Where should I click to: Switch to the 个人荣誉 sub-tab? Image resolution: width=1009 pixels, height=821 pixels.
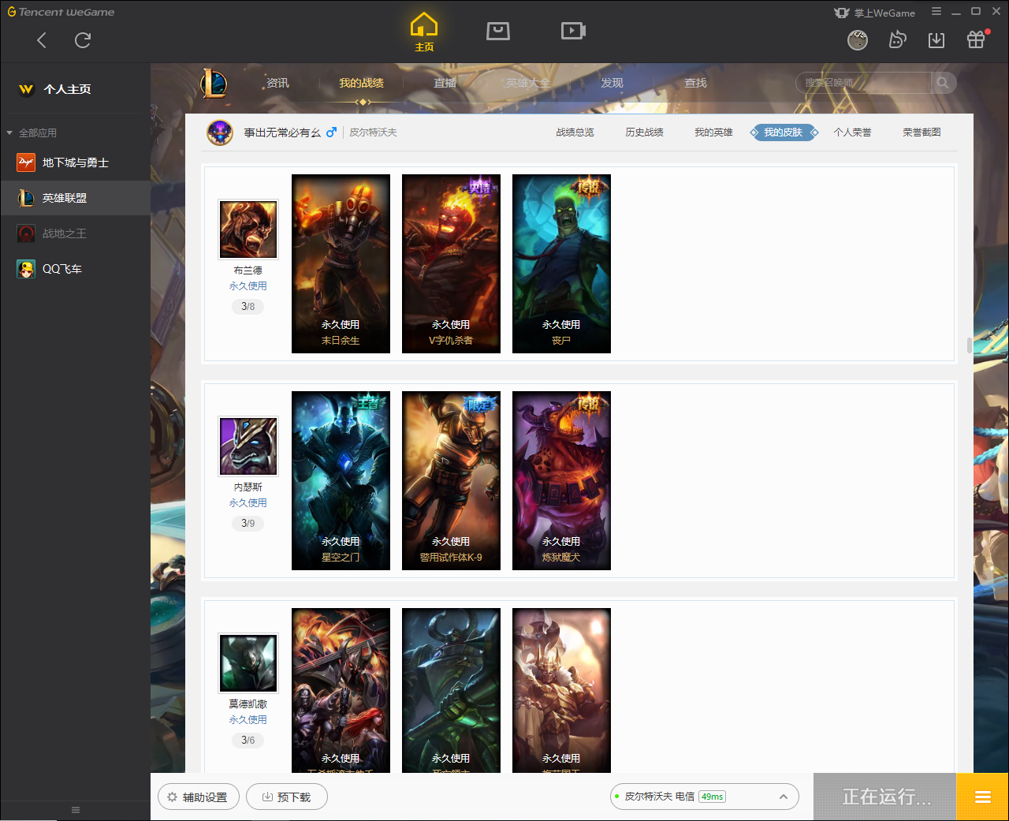tap(853, 132)
